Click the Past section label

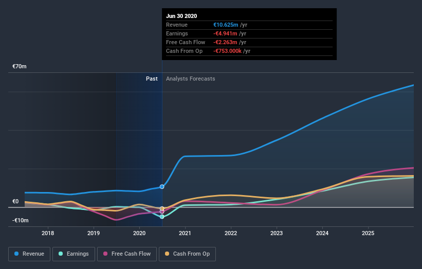point(152,79)
